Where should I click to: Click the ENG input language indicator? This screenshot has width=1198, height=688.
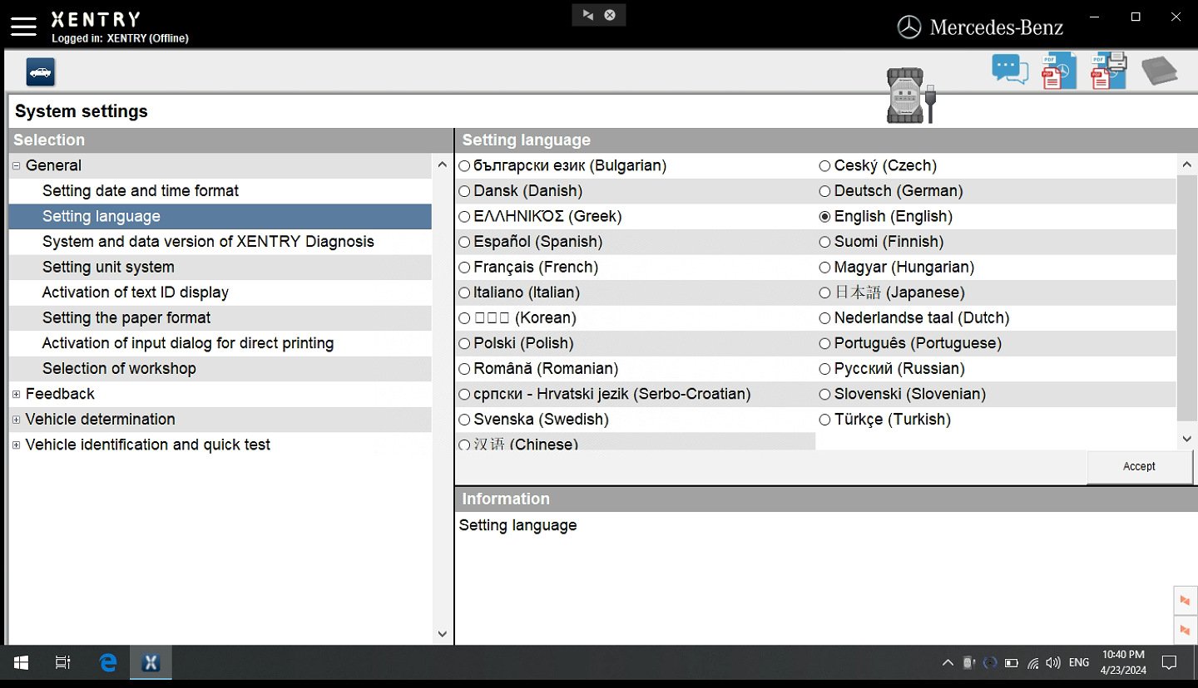point(1079,662)
